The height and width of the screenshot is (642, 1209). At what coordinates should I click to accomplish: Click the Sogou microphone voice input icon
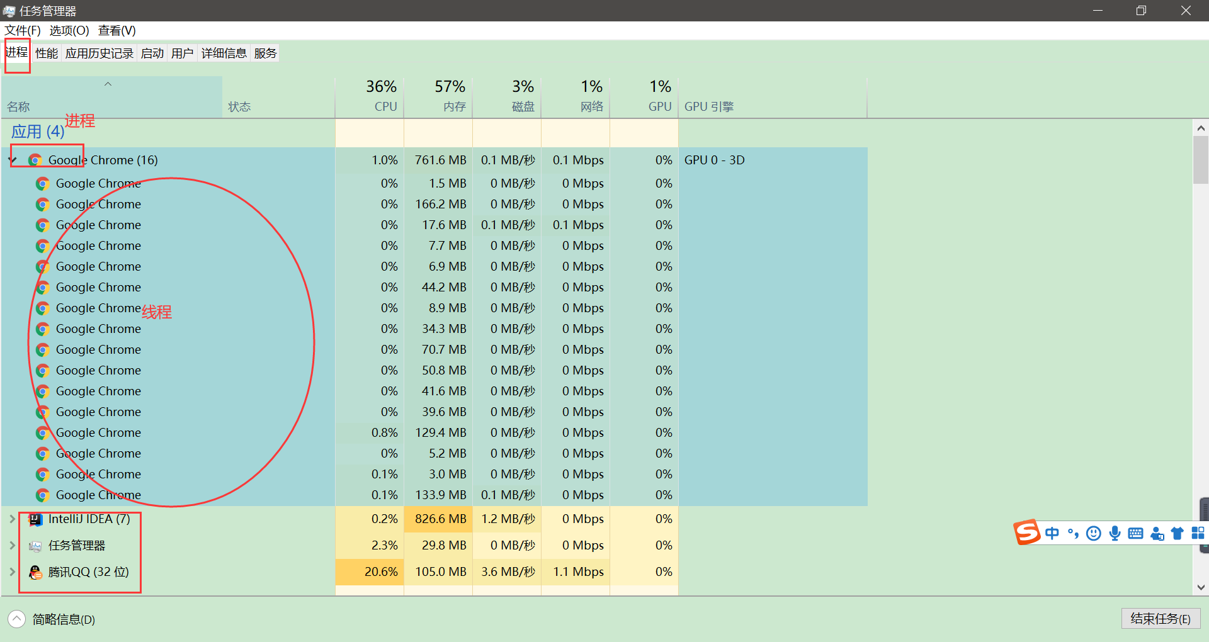pos(1115,534)
